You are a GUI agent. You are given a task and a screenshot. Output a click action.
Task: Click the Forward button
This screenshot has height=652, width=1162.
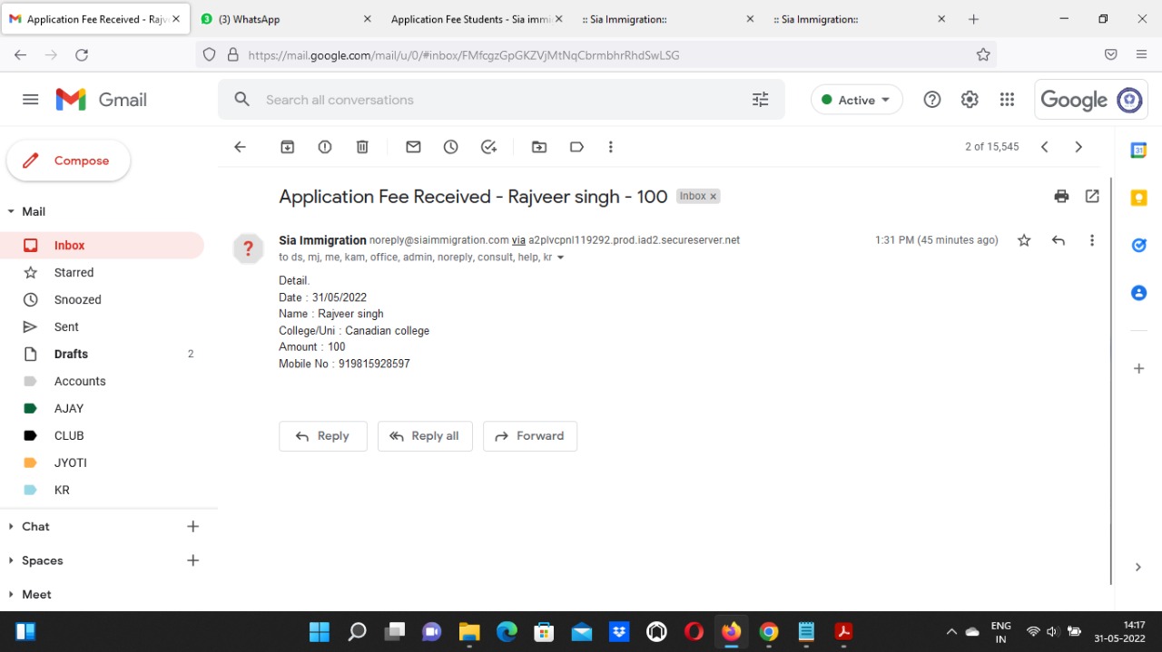coord(530,436)
